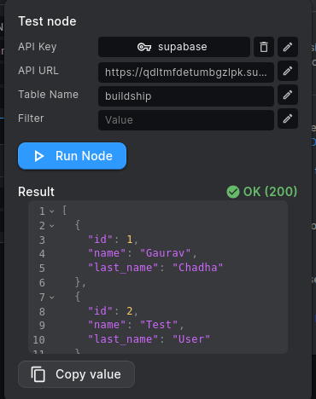Collapse the JSON object at line 2
The width and height of the screenshot is (316, 399).
[52, 226]
